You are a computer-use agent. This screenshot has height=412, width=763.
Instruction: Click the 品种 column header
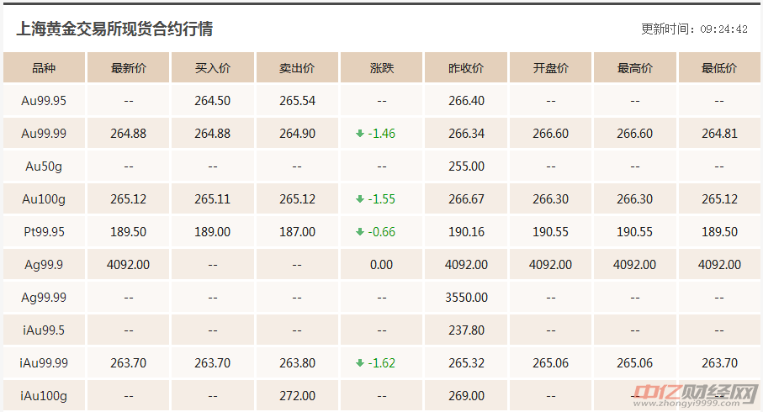tap(44, 68)
